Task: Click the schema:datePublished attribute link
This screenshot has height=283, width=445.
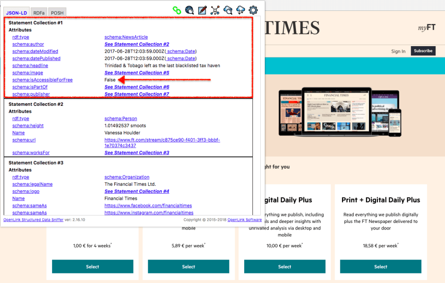Action: tap(37, 58)
